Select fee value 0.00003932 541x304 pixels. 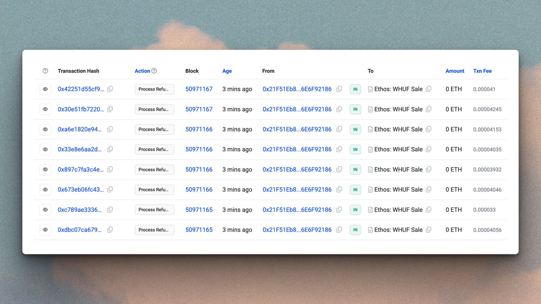tap(487, 170)
